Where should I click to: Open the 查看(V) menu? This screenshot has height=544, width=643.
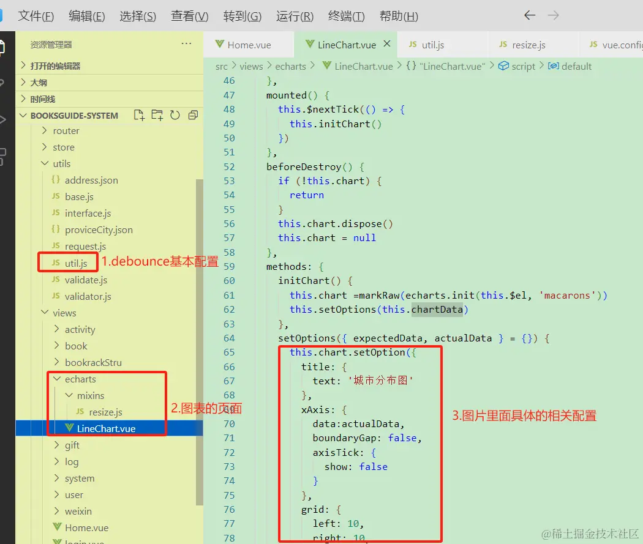click(189, 17)
